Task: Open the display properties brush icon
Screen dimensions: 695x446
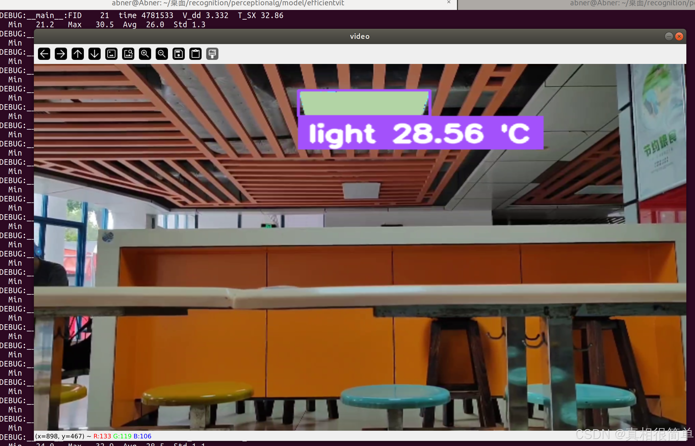Action: 212,54
